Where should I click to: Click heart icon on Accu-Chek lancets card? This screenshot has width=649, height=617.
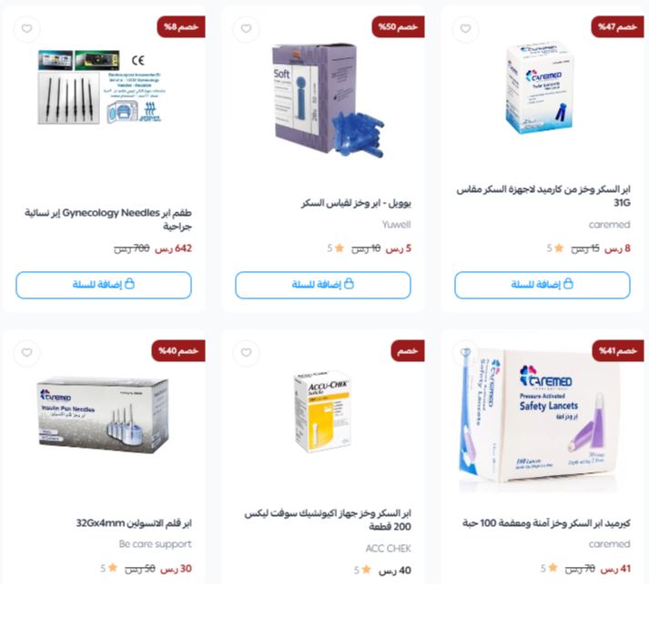[247, 352]
